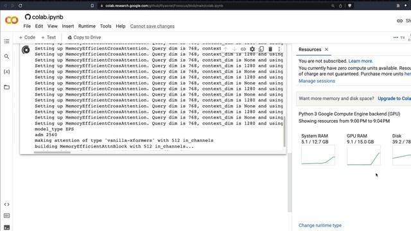Open the toolbar overflow ellipsis
The image size is (411, 231).
pyautogui.click(x=396, y=37)
